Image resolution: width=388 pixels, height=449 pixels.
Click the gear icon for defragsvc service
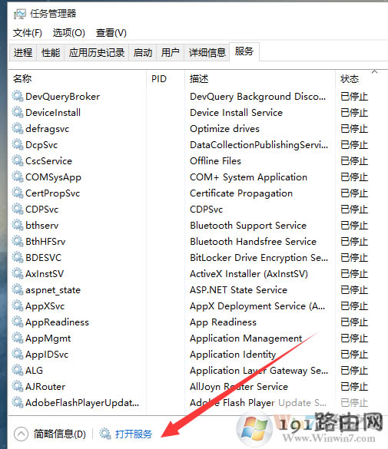[18, 129]
